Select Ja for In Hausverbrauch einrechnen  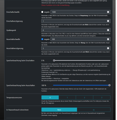coord(94,110)
